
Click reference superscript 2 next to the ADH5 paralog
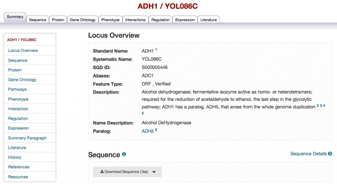[156, 130]
